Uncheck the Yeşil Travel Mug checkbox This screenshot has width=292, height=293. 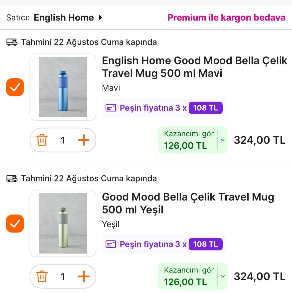pos(15,224)
